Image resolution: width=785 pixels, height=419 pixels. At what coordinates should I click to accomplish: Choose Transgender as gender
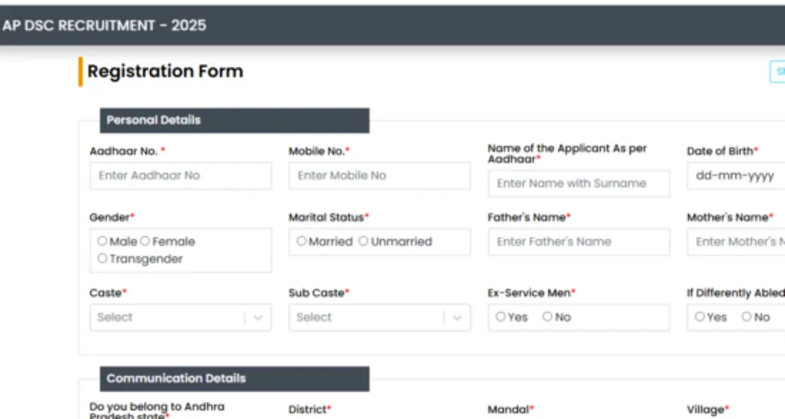coord(102,259)
